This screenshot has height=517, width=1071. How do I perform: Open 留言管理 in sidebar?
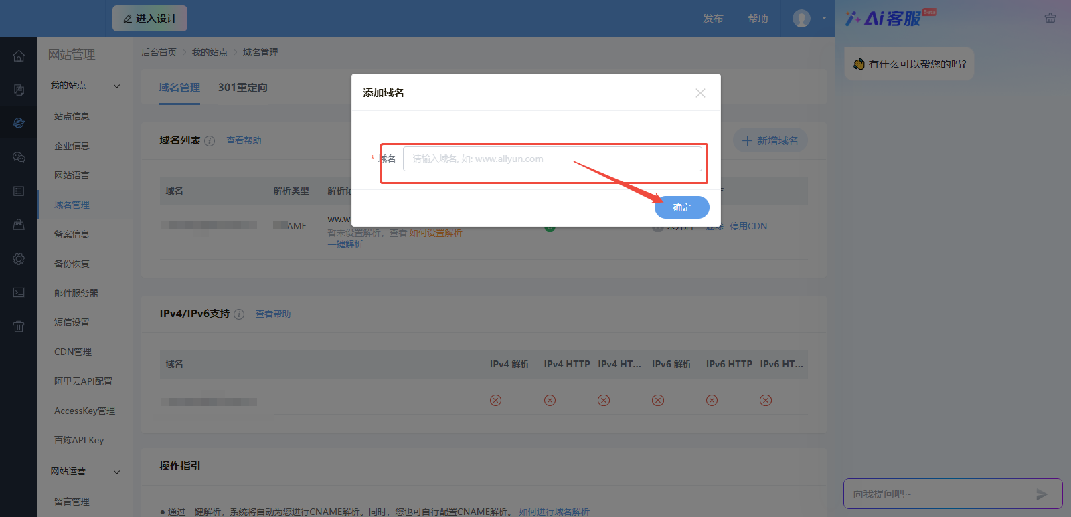coord(72,502)
